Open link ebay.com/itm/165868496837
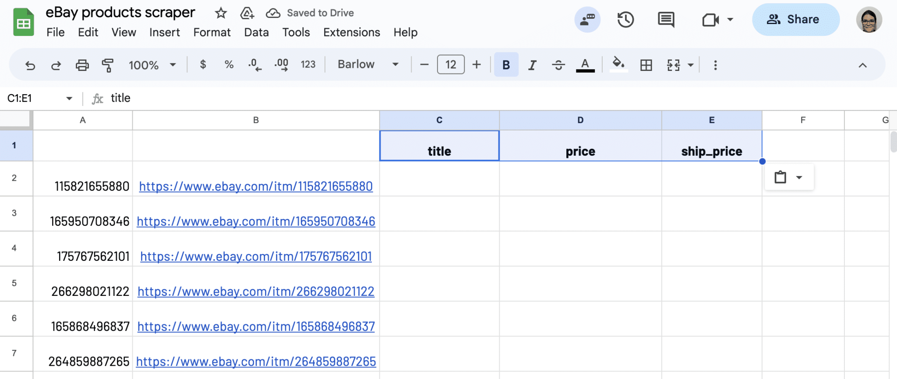Screen dimensions: 897x379 pos(256,326)
